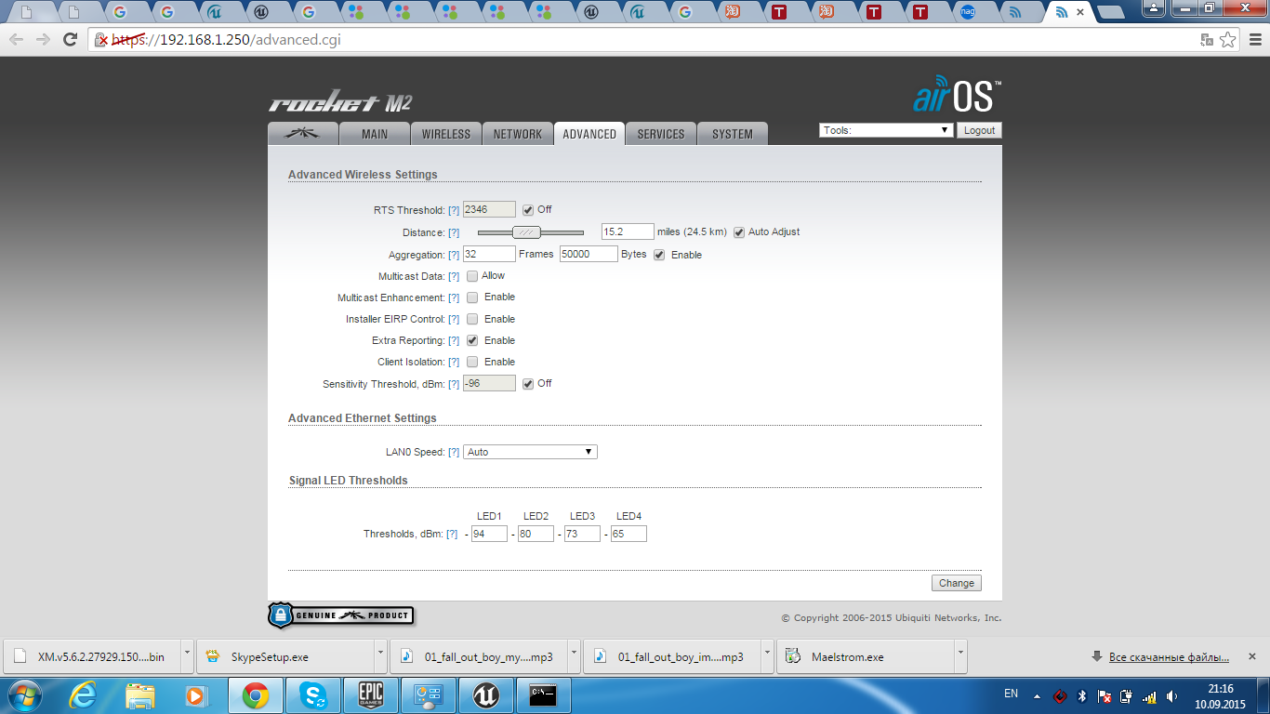This screenshot has height=714, width=1270.
Task: Click the Distance slider handle
Action: 526,232
